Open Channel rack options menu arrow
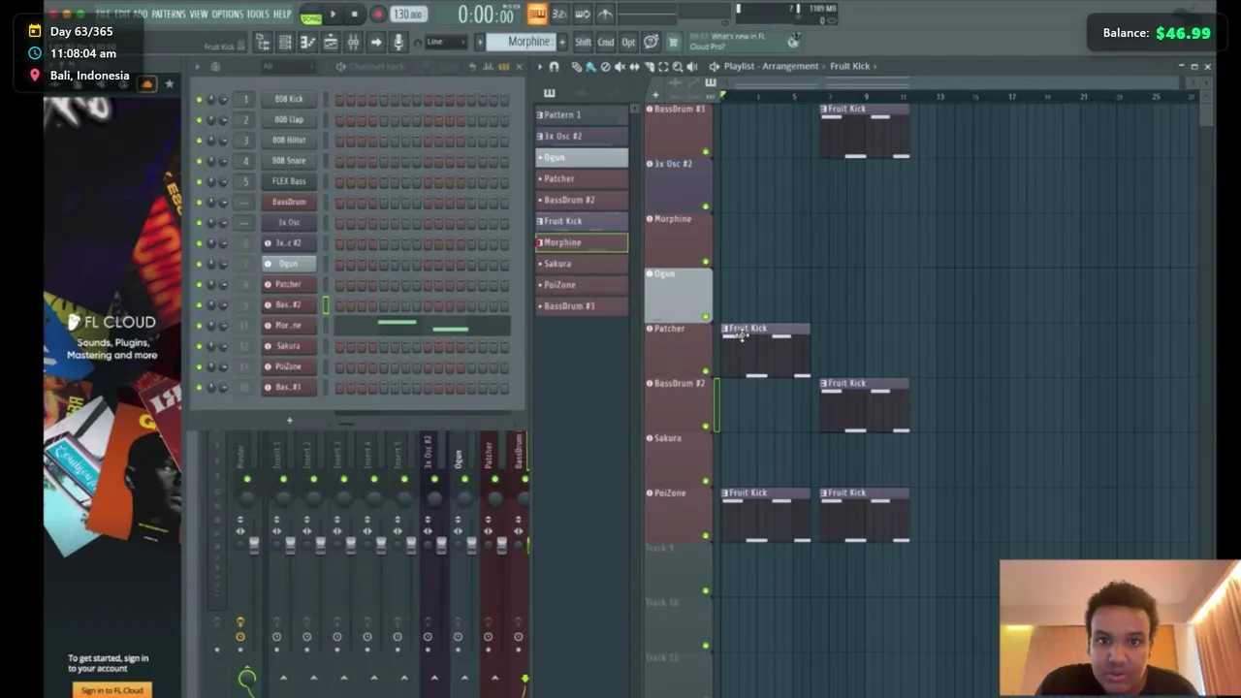Image resolution: width=1241 pixels, height=698 pixels. (x=196, y=66)
